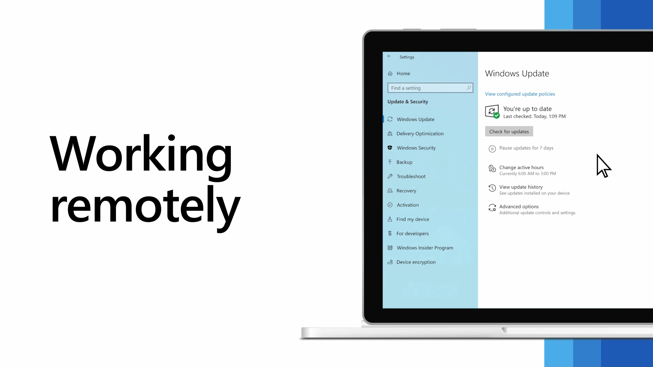Click the Activation icon

pyautogui.click(x=390, y=205)
